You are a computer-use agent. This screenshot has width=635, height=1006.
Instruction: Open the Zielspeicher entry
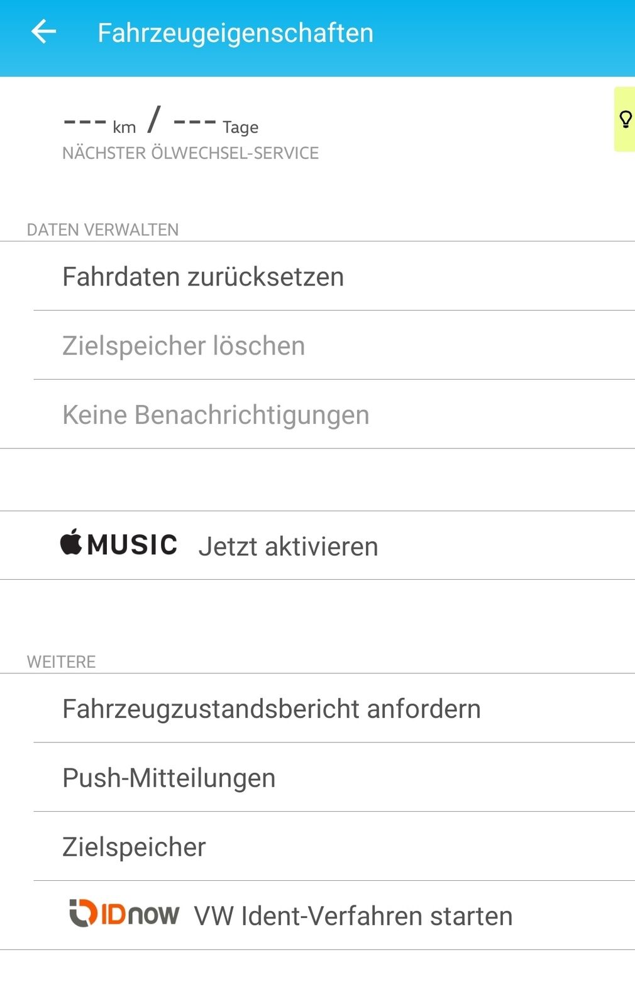coord(133,846)
